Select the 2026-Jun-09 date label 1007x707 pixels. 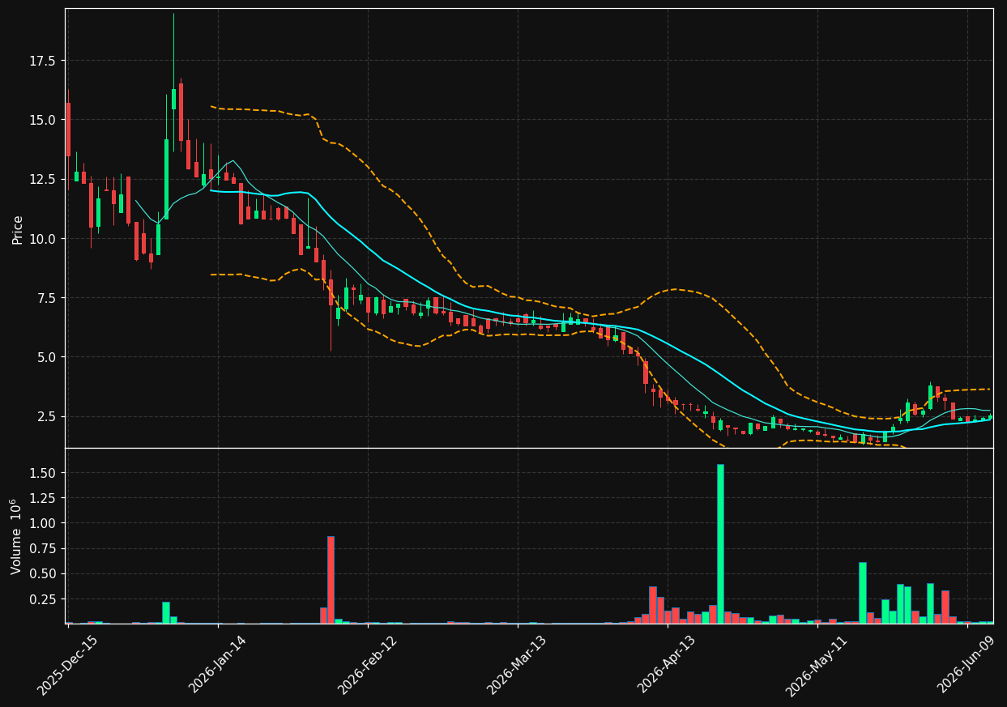point(967,664)
